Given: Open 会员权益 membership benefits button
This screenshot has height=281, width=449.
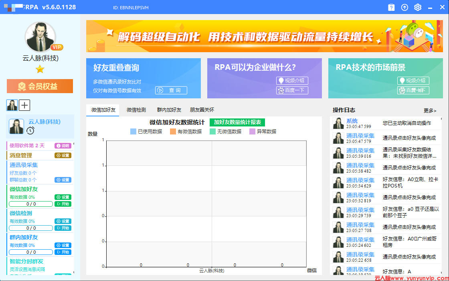Looking at the screenshot, I should coord(40,86).
